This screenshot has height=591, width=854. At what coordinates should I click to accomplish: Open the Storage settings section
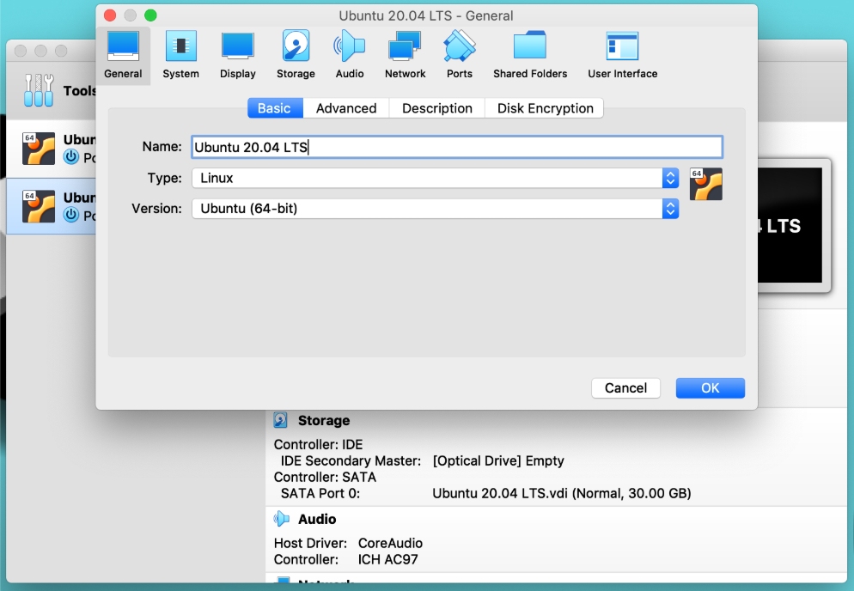coord(296,55)
